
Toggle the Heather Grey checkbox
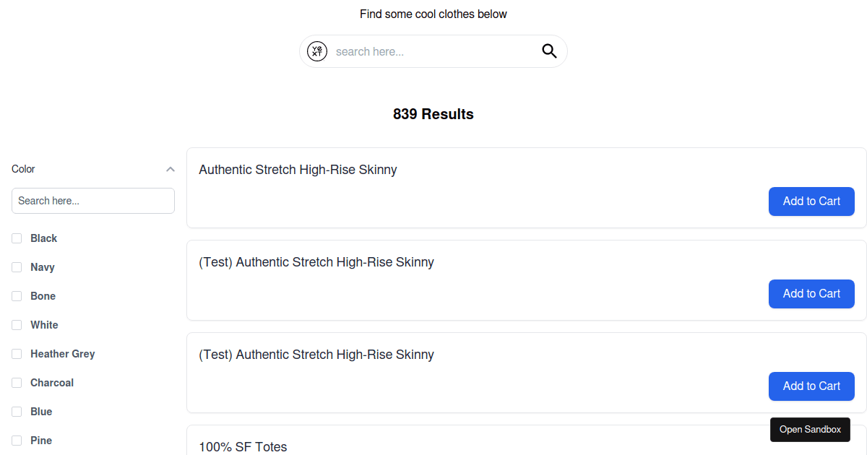pos(17,354)
